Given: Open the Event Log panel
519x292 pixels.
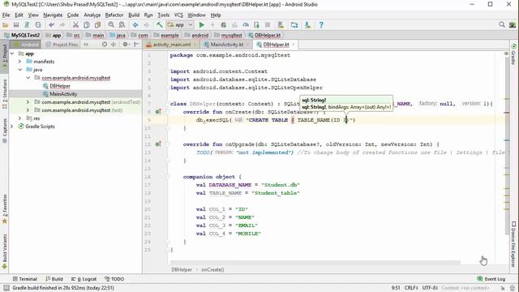Looking at the screenshot, I should pos(491,279).
